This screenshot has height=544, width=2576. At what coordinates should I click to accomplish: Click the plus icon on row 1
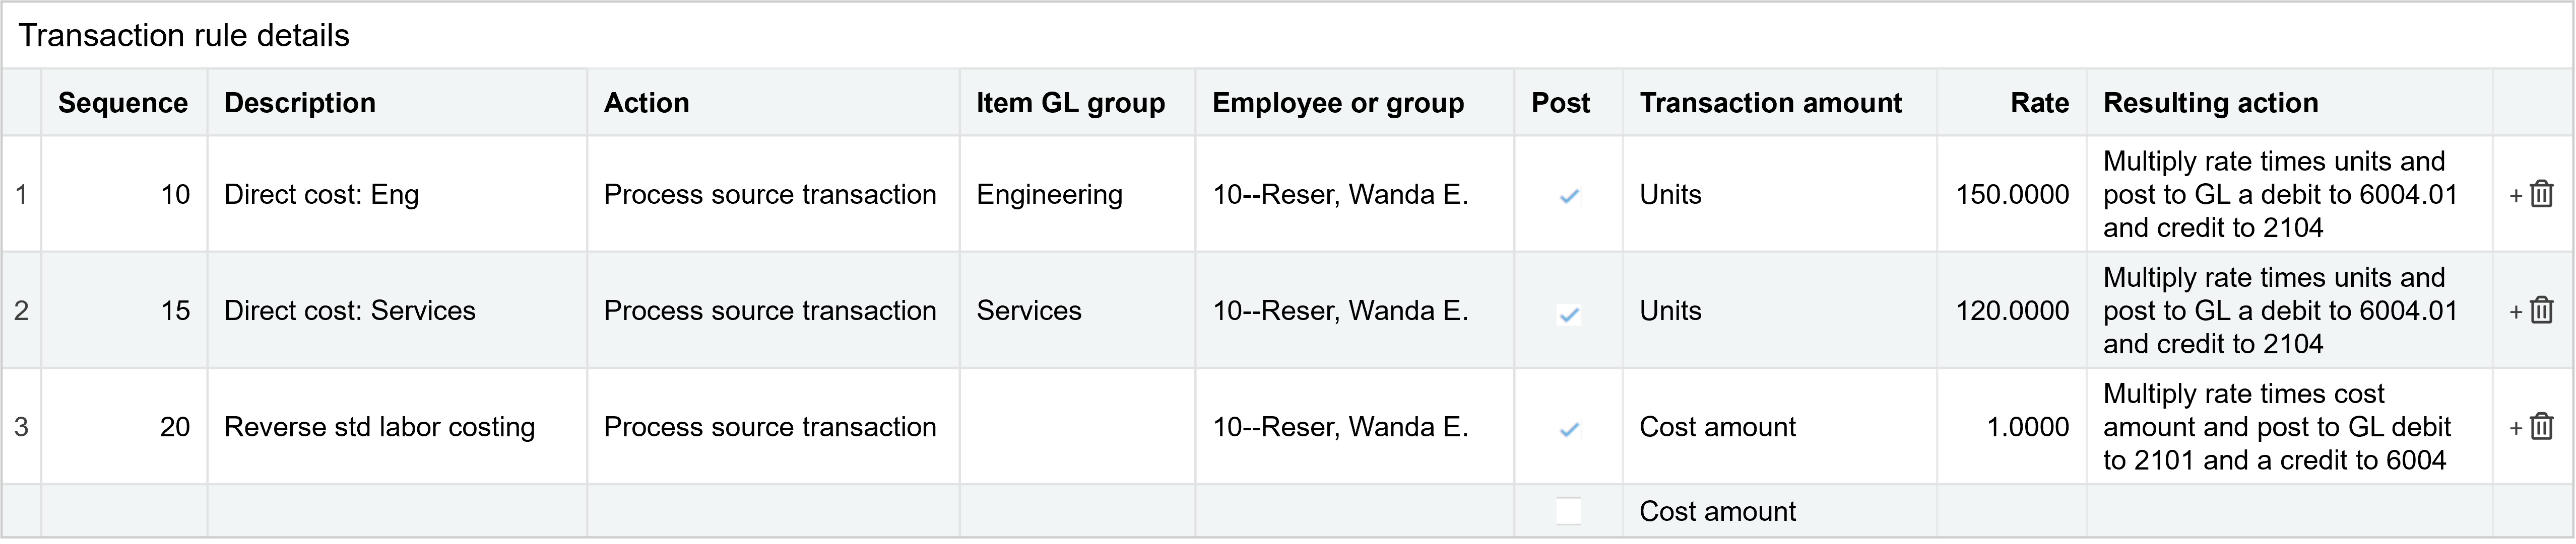click(2516, 196)
